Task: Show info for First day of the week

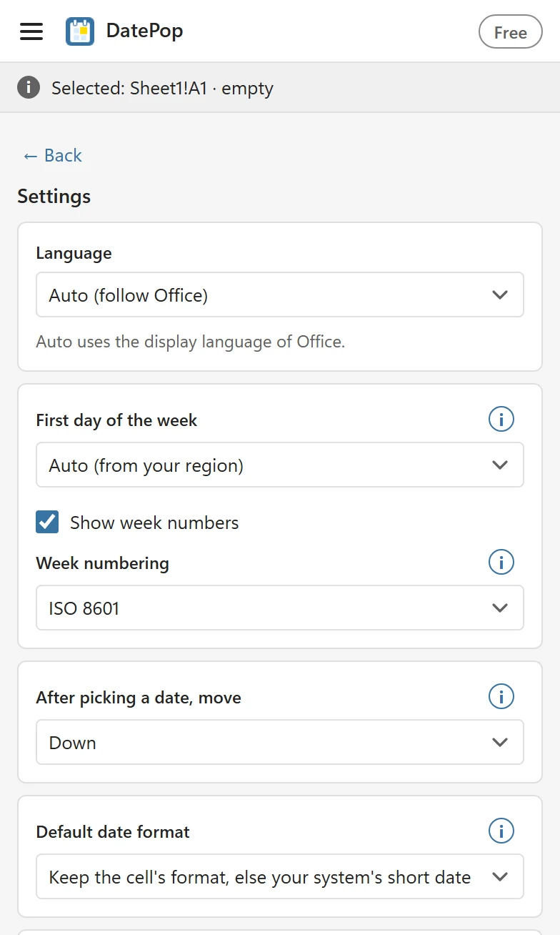Action: (501, 419)
